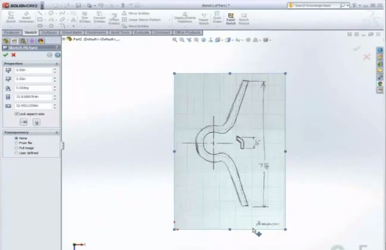Choose the Corner Rectangle tool
386x250 pixels.
40,20
